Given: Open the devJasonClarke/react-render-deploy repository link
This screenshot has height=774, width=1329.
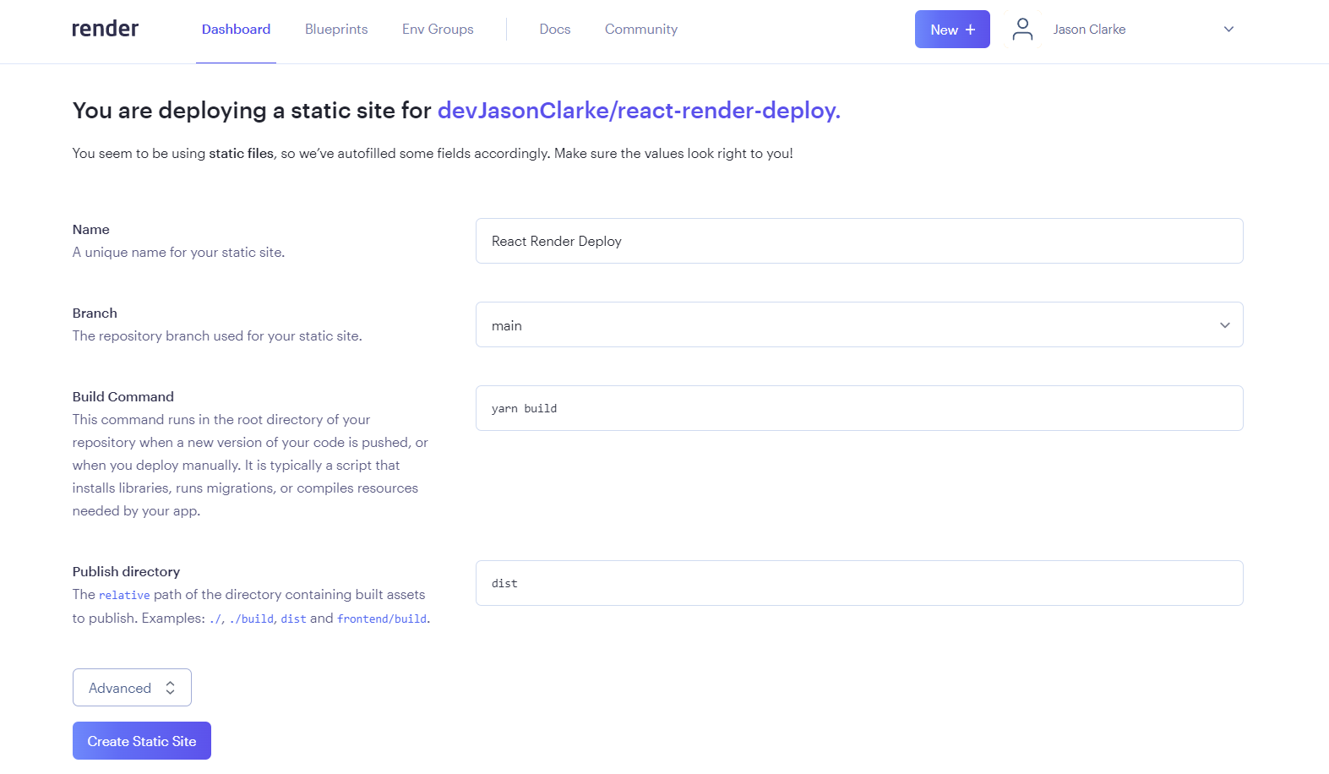Looking at the screenshot, I should [638, 110].
